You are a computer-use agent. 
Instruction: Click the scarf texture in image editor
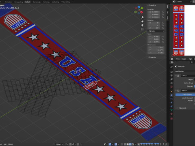(179, 30)
